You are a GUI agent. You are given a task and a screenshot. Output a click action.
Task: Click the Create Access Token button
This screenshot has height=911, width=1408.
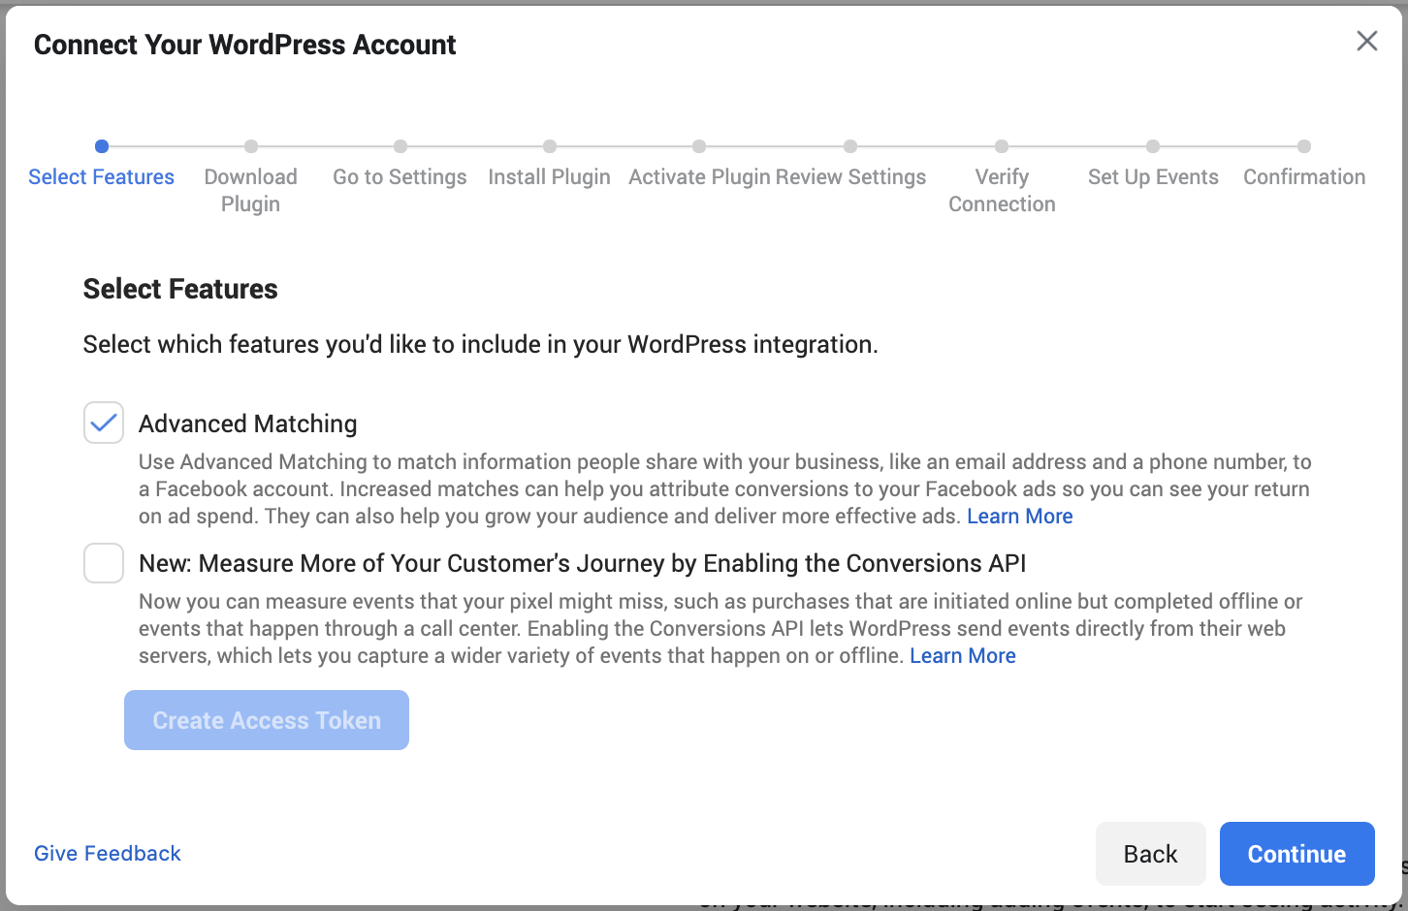[x=267, y=720]
